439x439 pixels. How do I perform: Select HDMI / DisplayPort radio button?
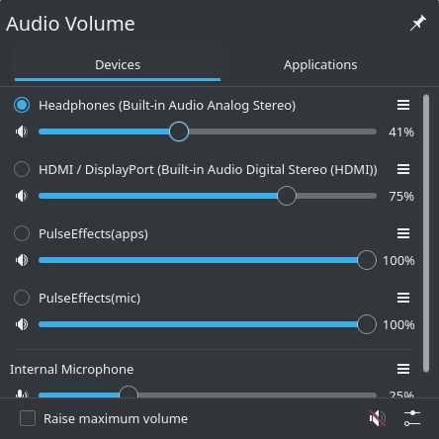pyautogui.click(x=22, y=169)
